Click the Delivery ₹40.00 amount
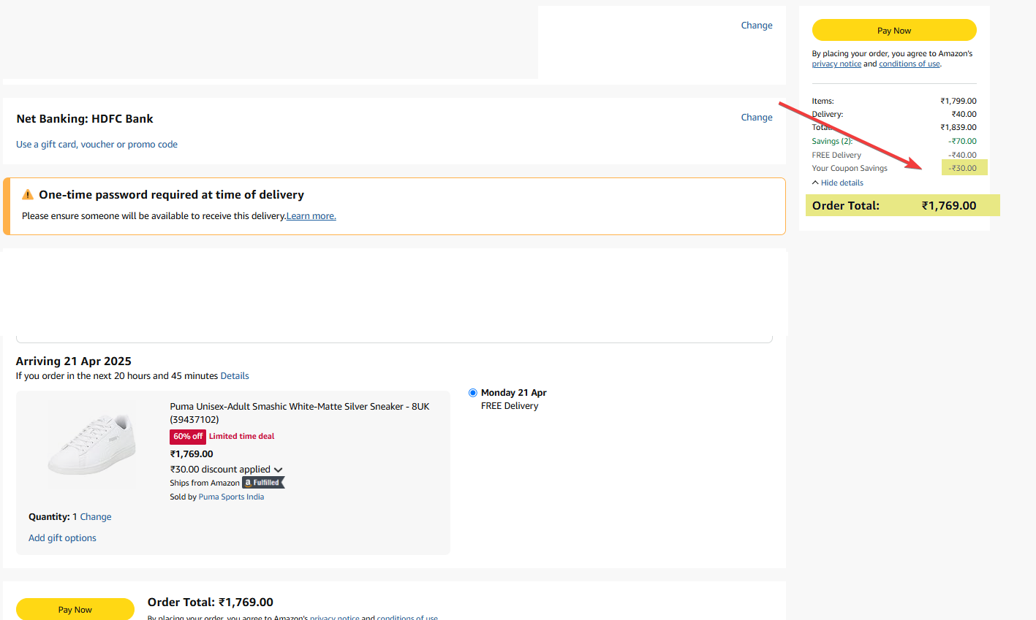Viewport: 1036px width, 620px height. point(964,114)
